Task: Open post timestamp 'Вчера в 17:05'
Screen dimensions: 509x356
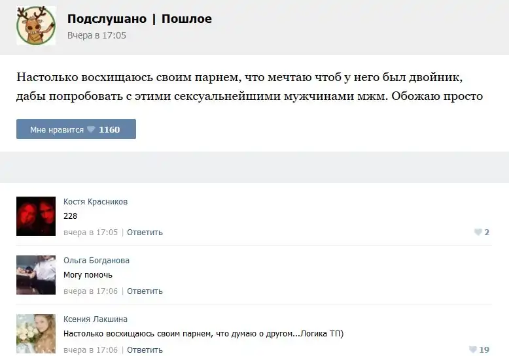Action: (97, 35)
